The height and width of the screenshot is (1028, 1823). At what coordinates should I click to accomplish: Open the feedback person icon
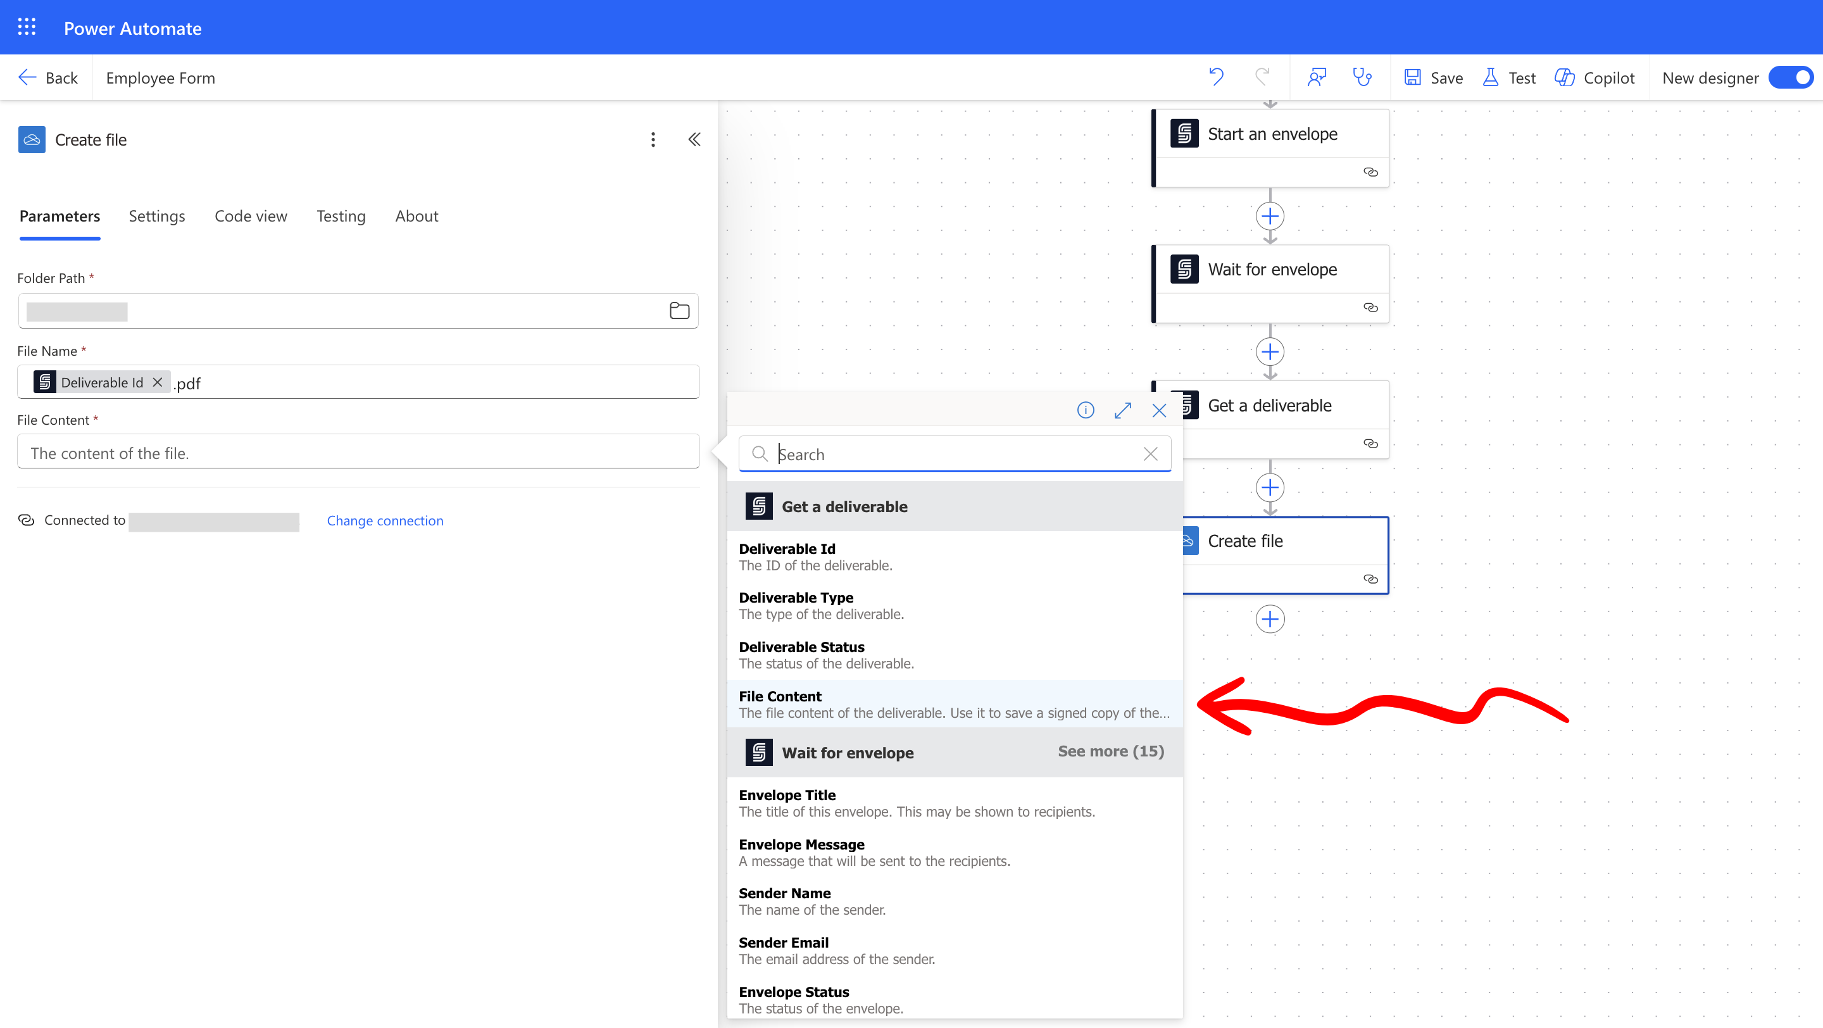[1317, 77]
